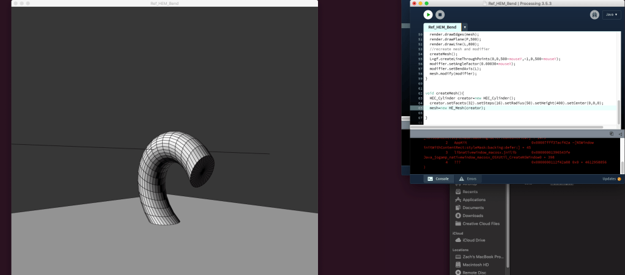Stop the running sketch

coord(440,15)
